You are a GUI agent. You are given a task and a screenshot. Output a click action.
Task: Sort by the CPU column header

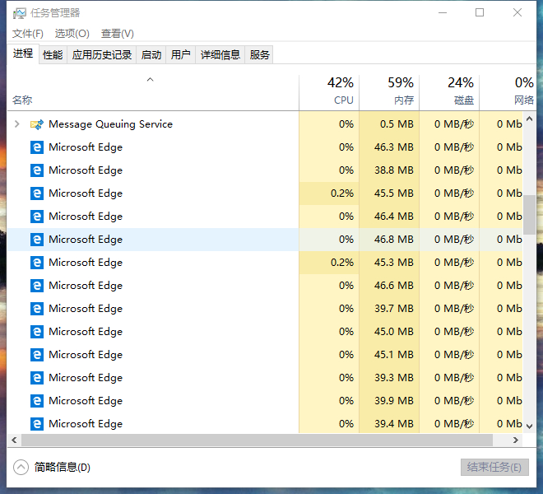[328, 91]
